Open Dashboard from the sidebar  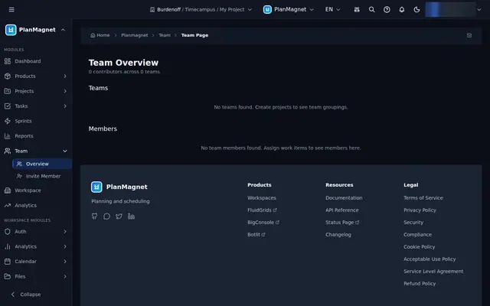(36, 61)
